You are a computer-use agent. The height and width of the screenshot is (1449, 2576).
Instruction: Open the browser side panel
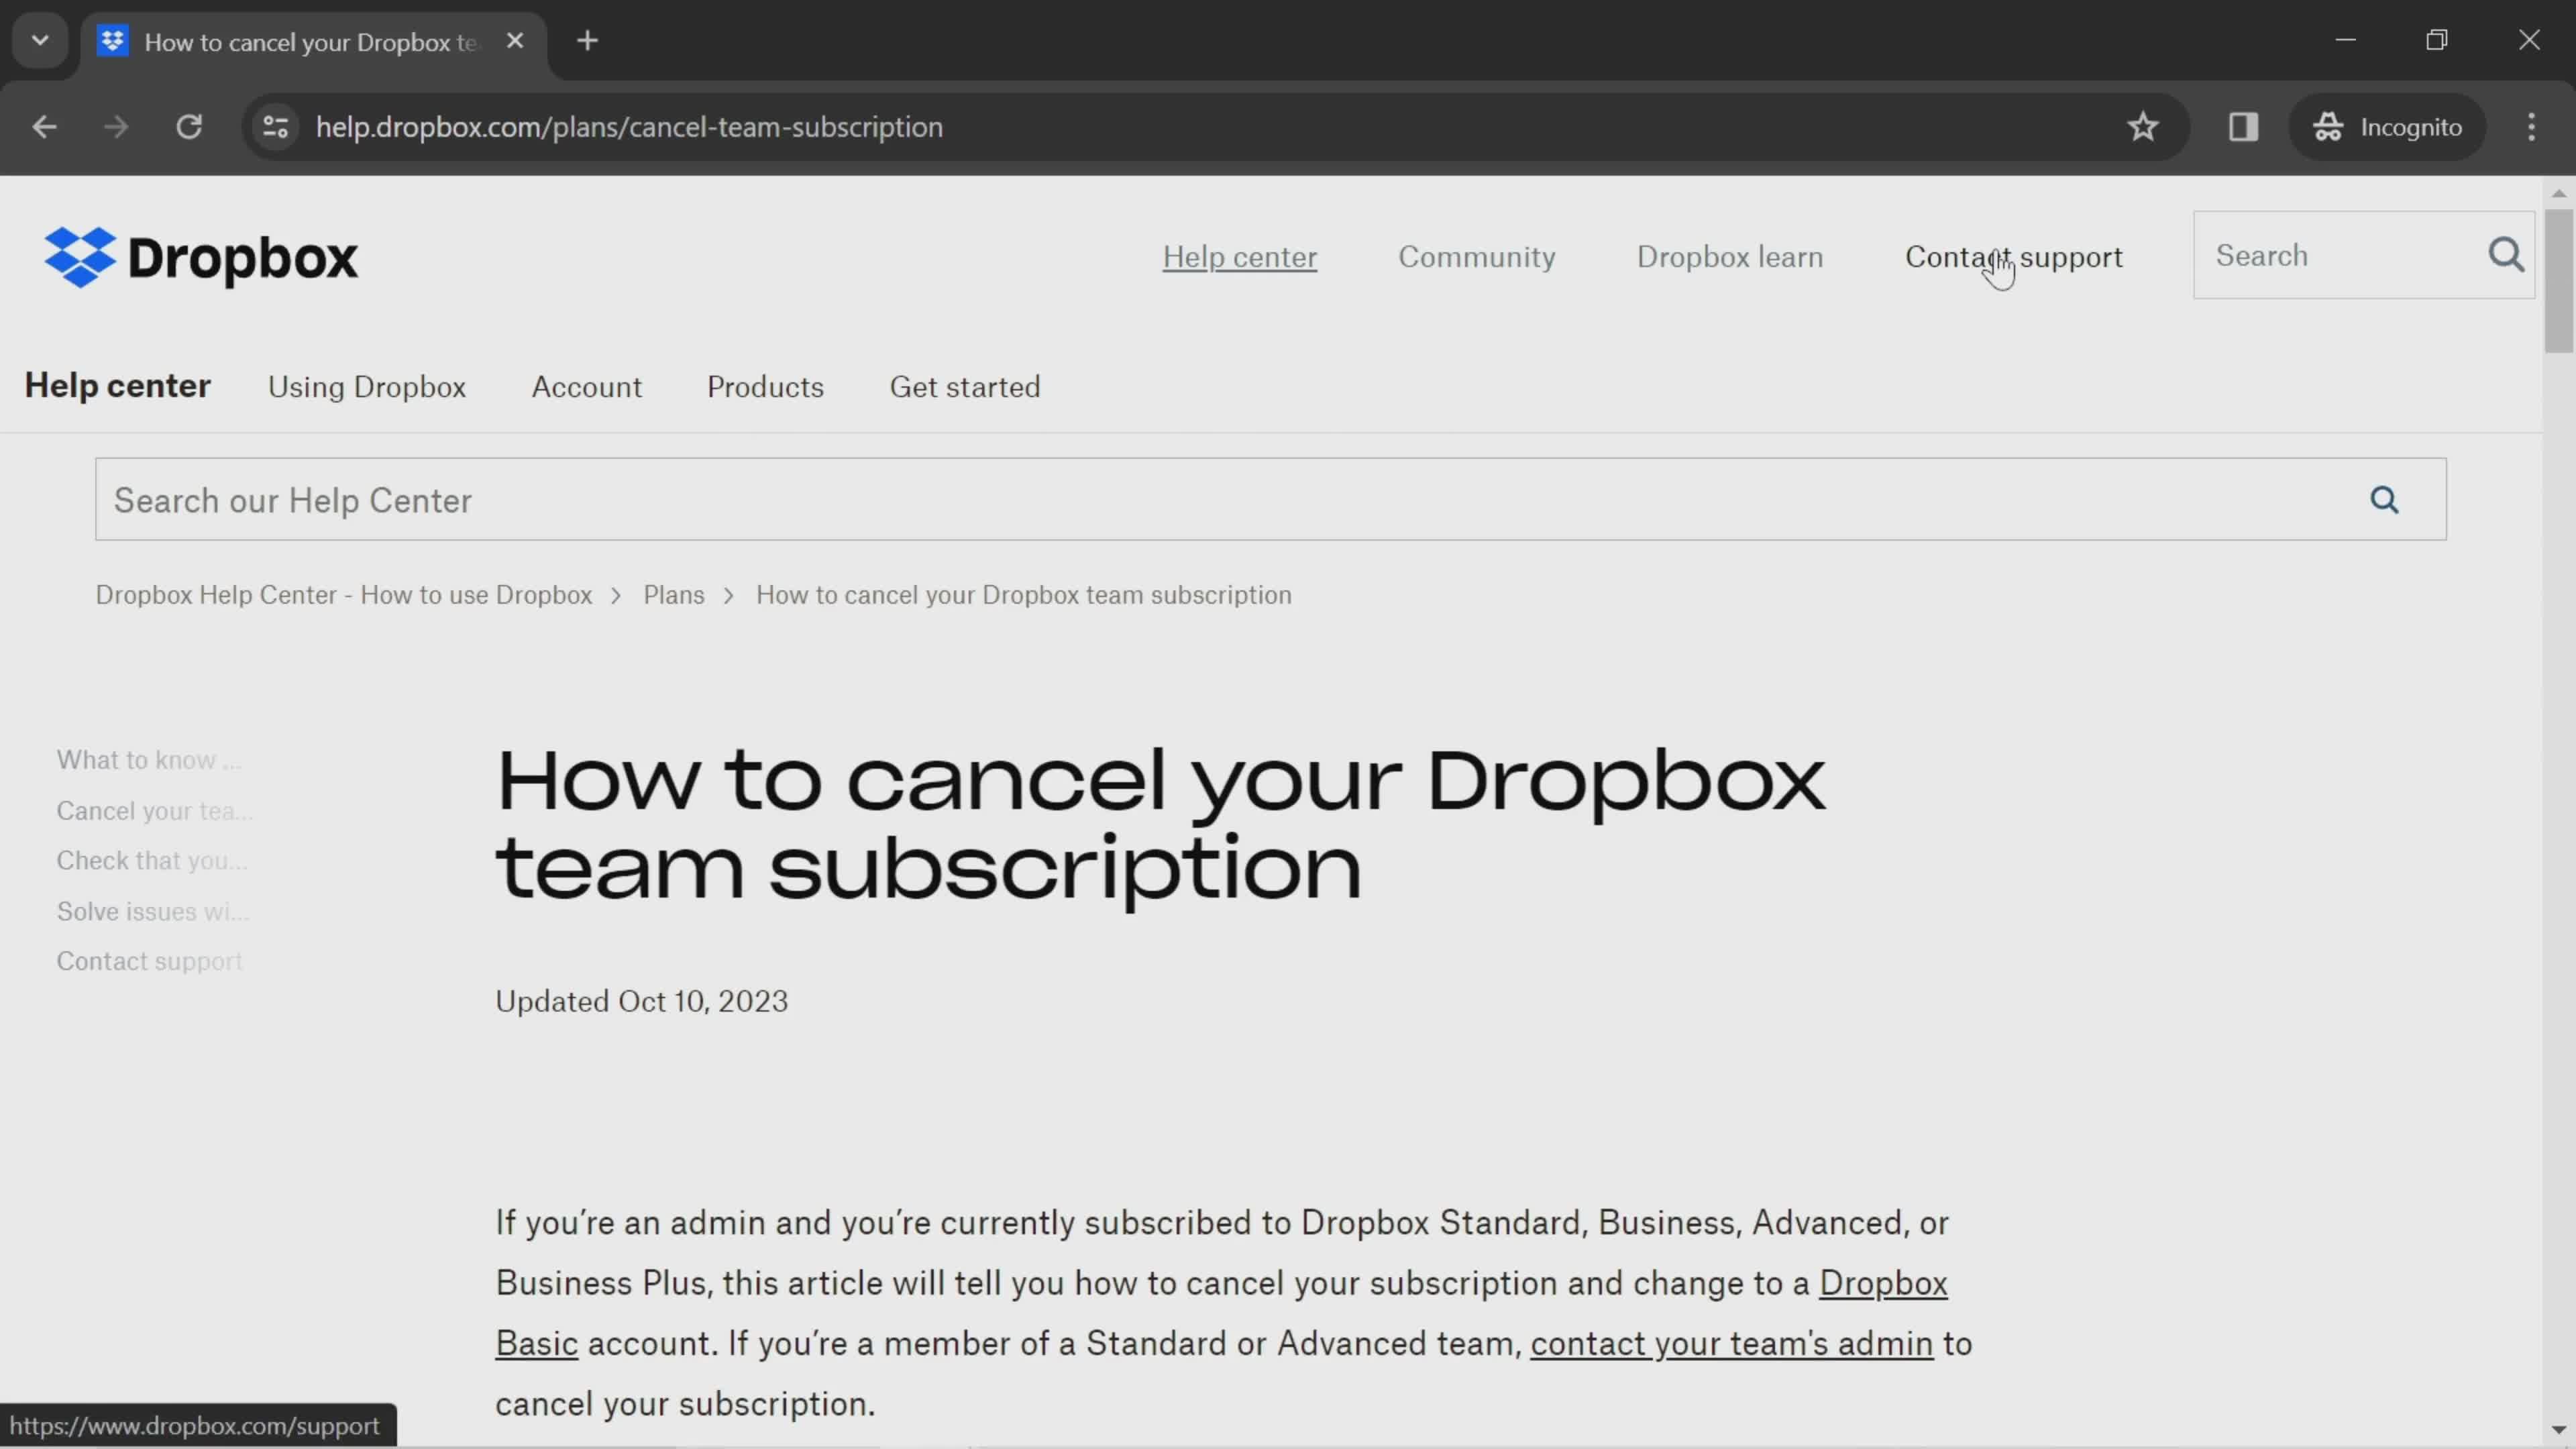[2243, 127]
